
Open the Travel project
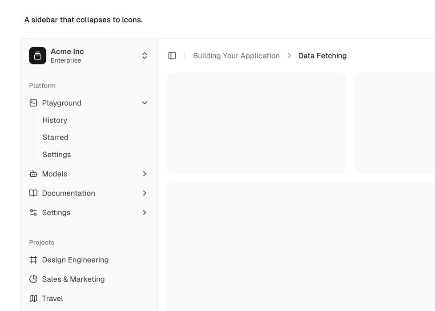point(52,299)
